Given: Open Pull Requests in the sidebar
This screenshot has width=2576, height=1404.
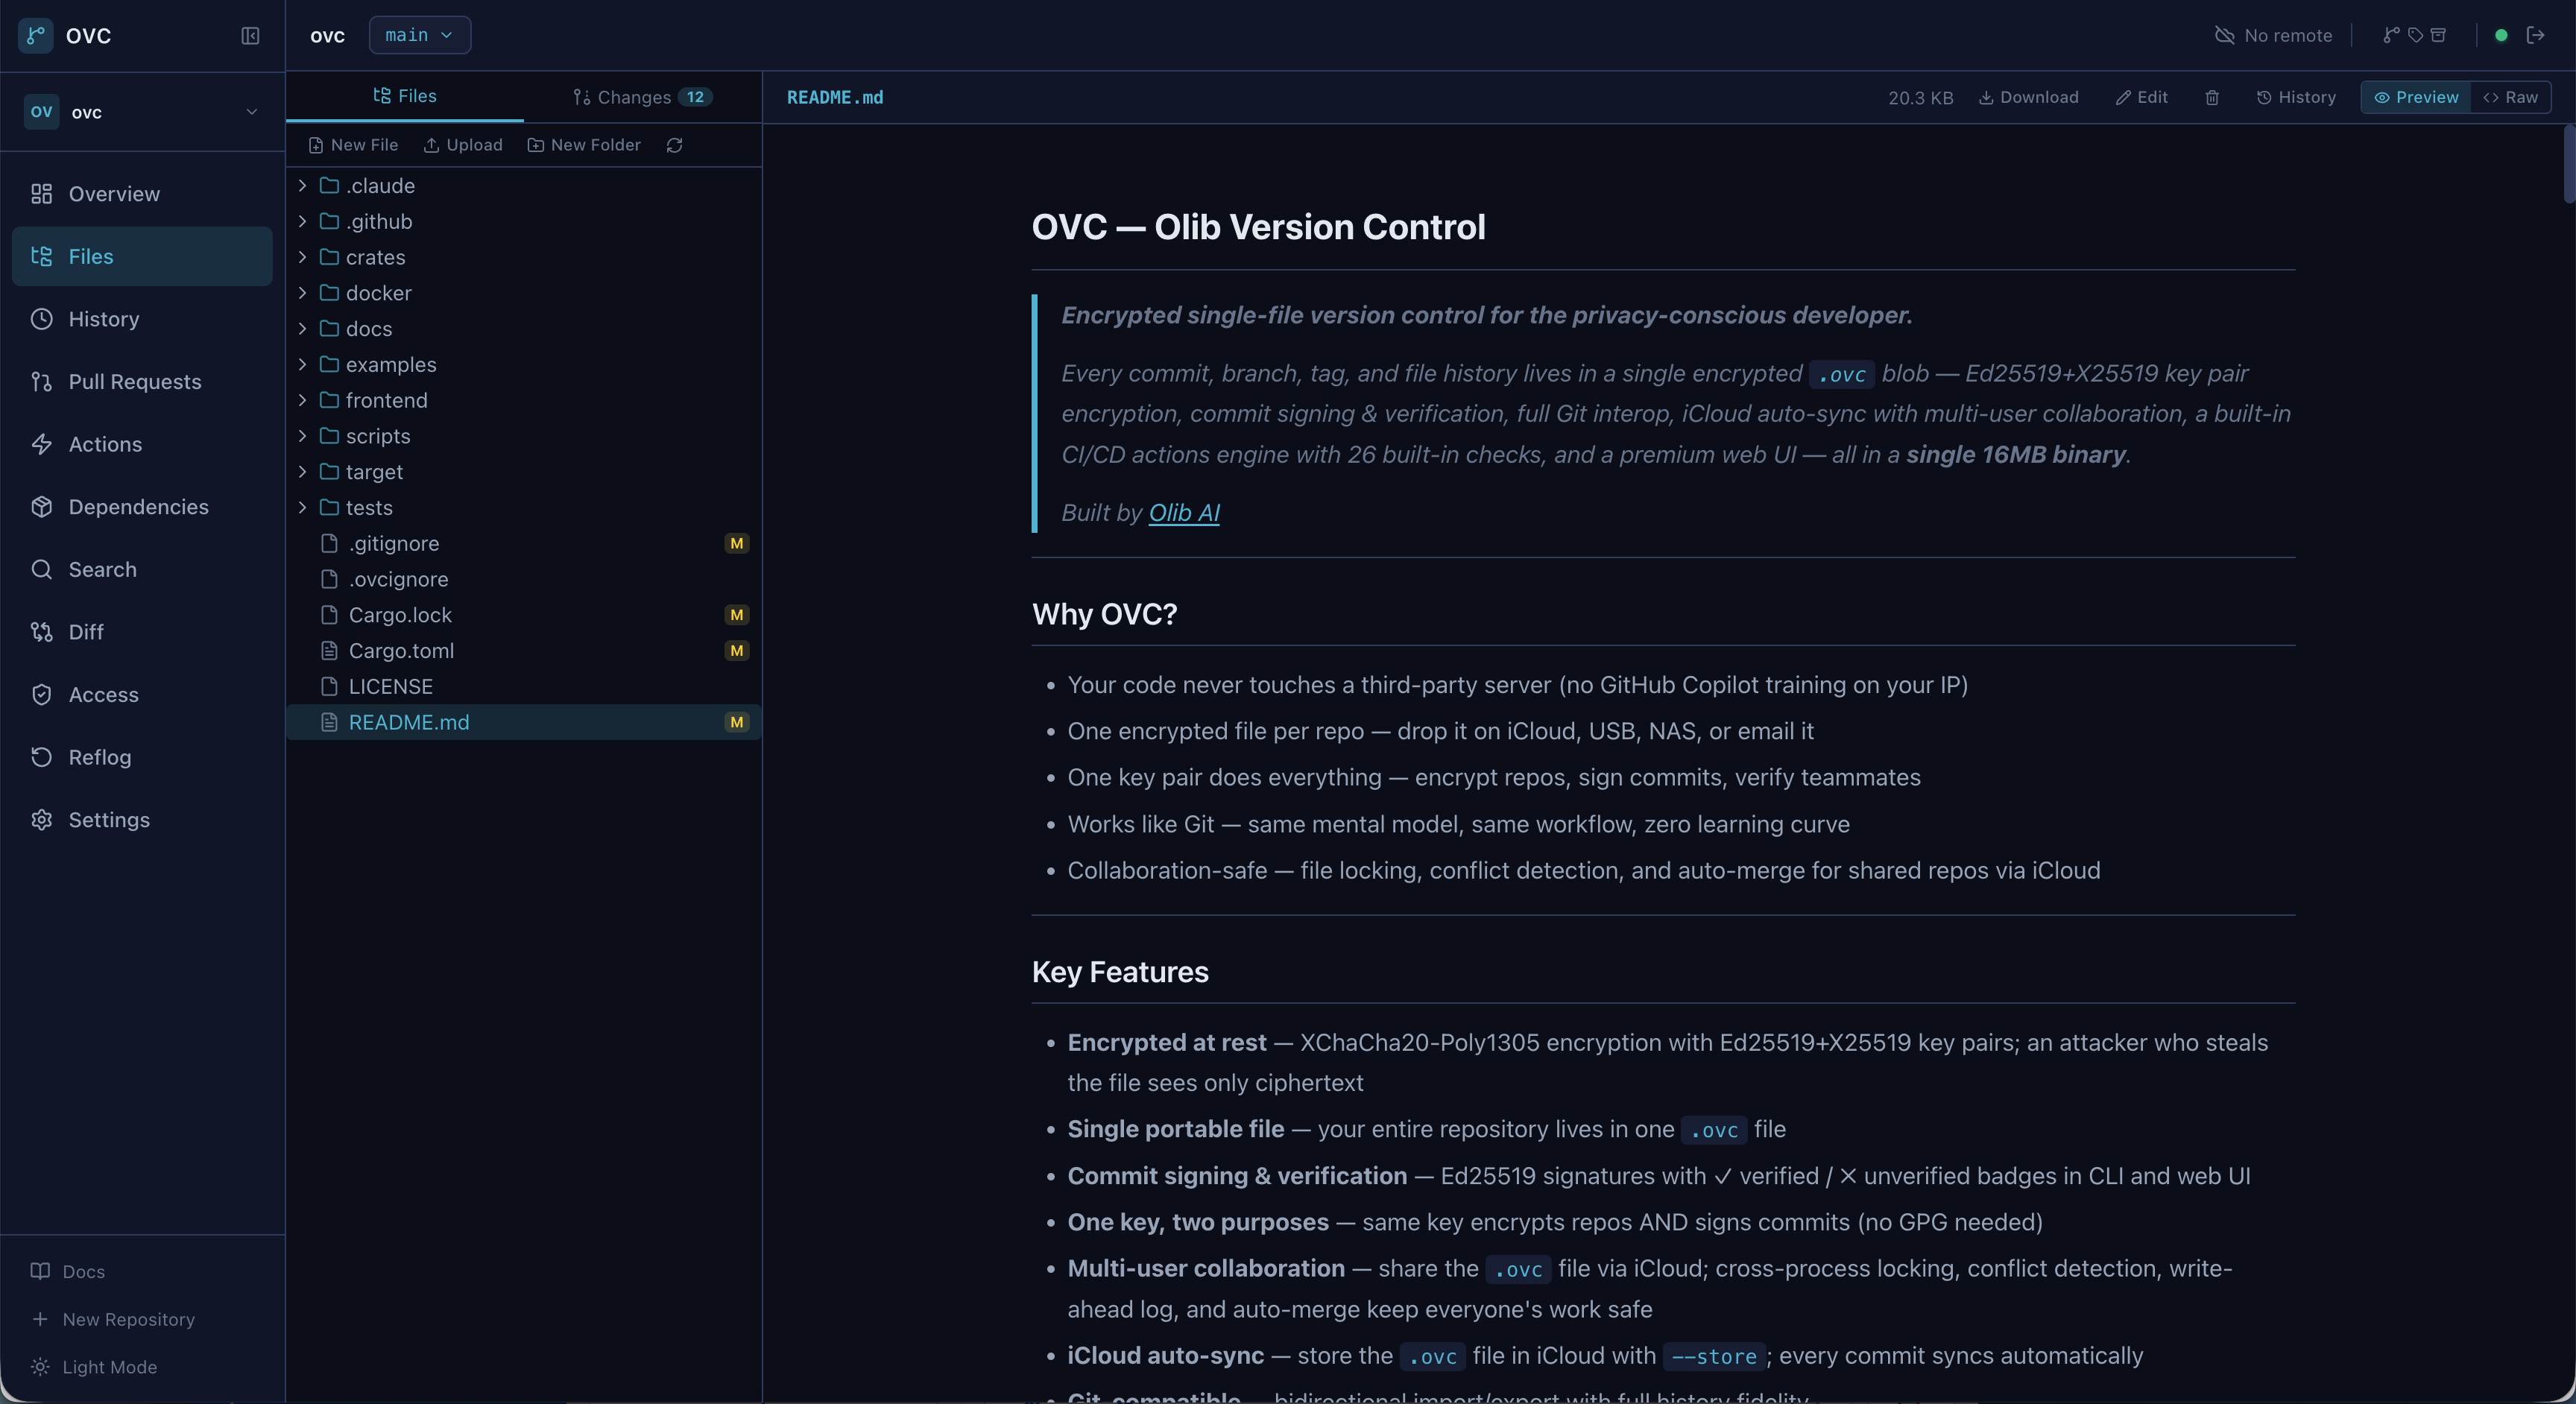Looking at the screenshot, I should (134, 382).
